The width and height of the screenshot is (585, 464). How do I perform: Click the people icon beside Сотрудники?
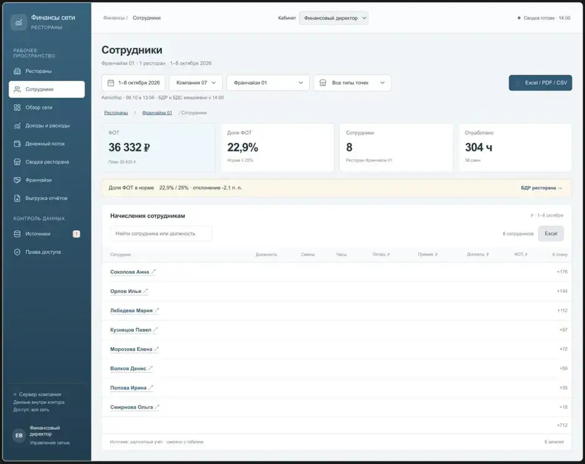pyautogui.click(x=17, y=90)
